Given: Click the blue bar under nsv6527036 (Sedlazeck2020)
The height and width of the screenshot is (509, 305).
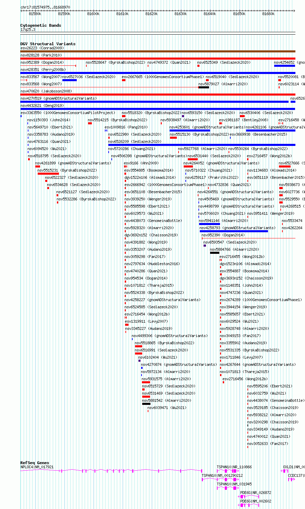Looking at the screenshot, I should [x=70, y=80].
